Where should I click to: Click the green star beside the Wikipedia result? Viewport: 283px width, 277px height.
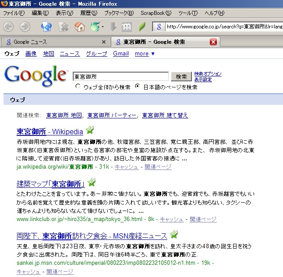[90, 130]
